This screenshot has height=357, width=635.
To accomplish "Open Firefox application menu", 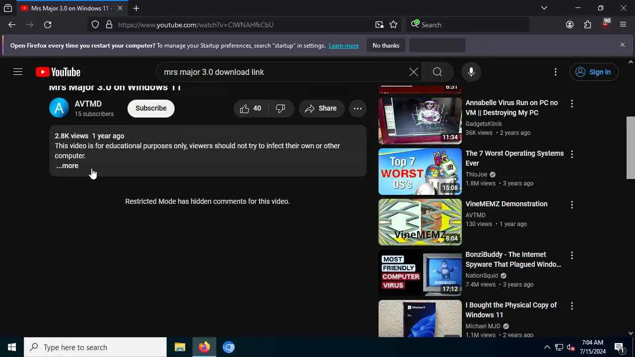I will coord(623,25).
